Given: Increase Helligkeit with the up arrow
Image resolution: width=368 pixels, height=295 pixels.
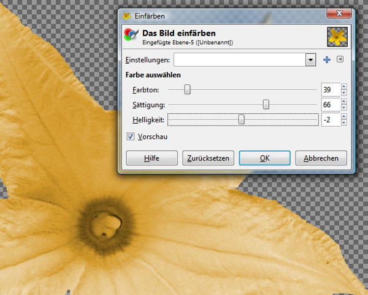Looking at the screenshot, I should [344, 116].
